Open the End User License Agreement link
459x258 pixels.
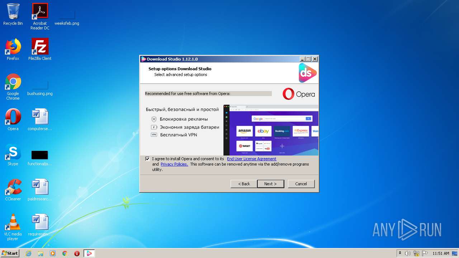(251, 159)
